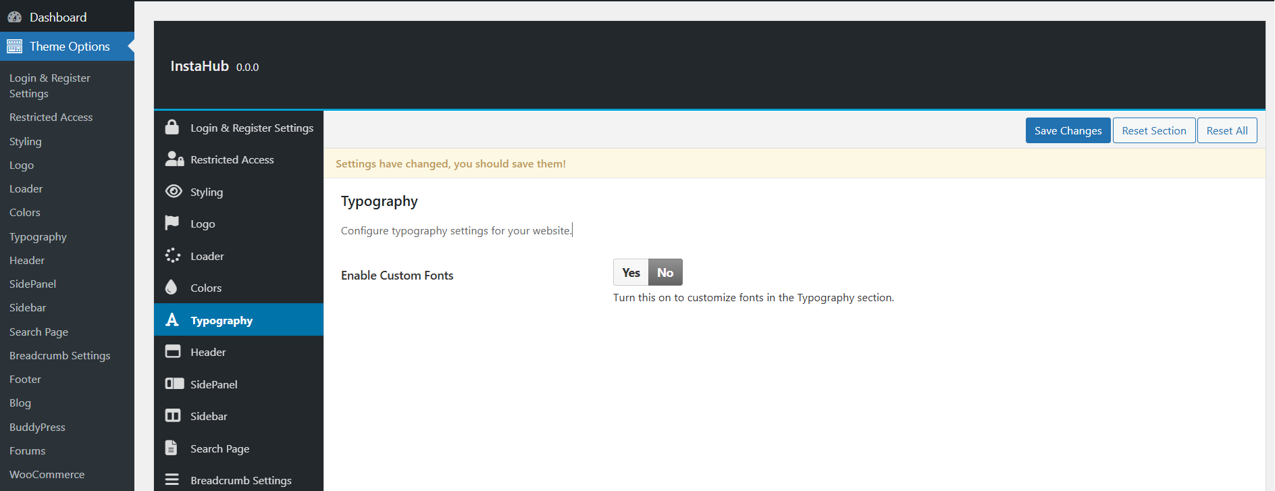The height and width of the screenshot is (491, 1275).
Task: Open Search Page in the options panel
Action: [x=219, y=448]
